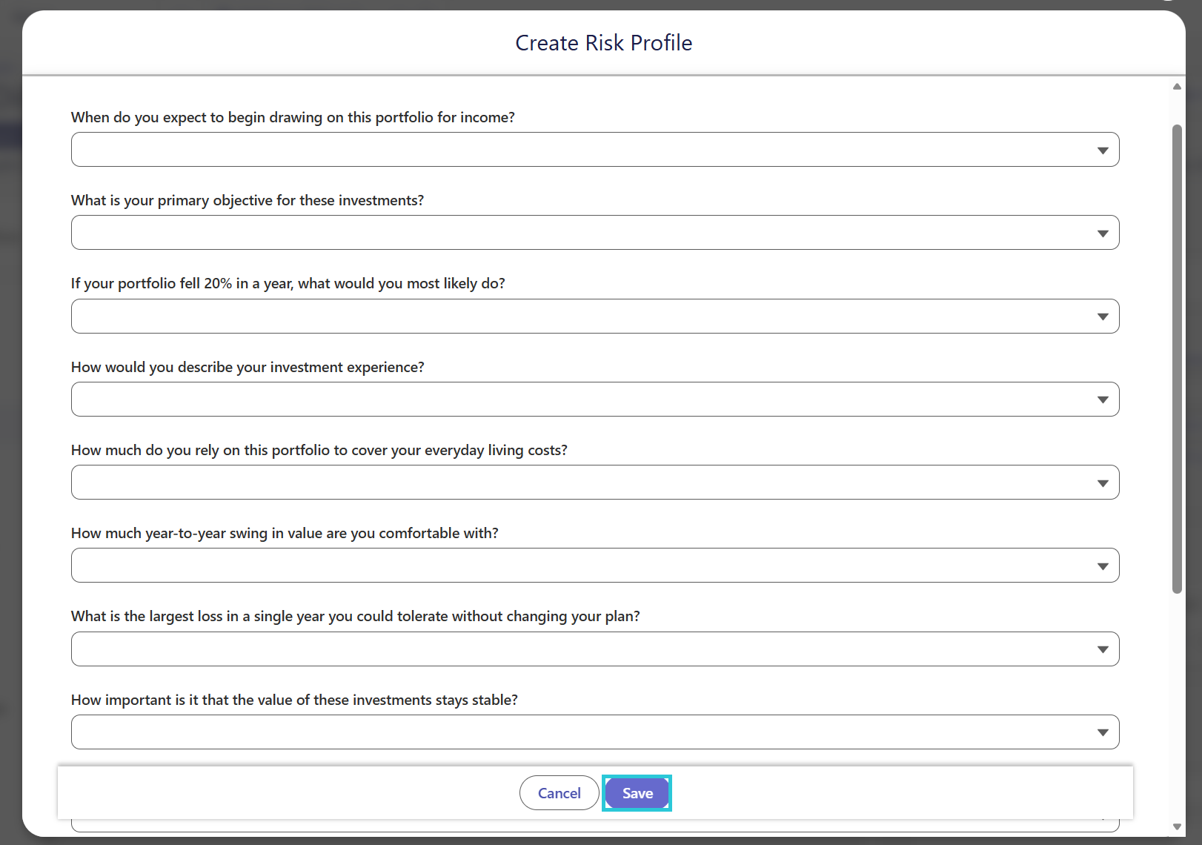This screenshot has height=845, width=1202.
Task: Open the income drawing timeframe dropdown
Action: 595,150
